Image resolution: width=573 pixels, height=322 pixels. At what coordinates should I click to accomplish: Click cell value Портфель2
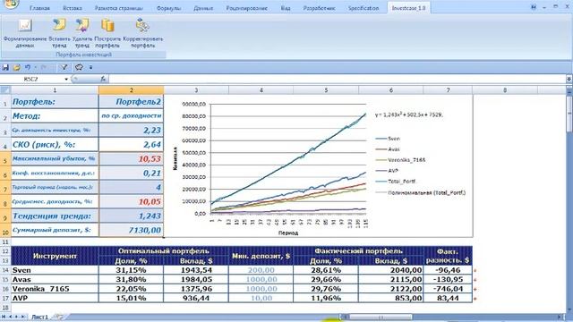tap(132, 102)
